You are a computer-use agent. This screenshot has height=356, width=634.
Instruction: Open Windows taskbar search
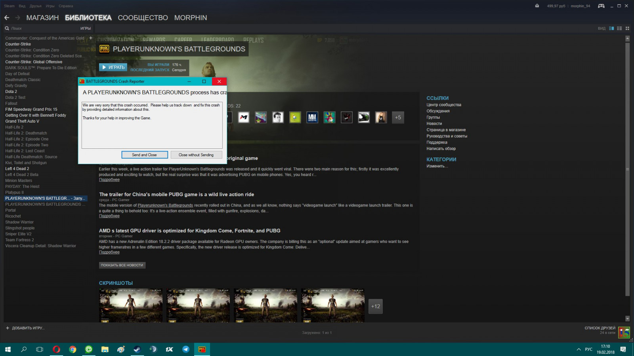[24, 349]
